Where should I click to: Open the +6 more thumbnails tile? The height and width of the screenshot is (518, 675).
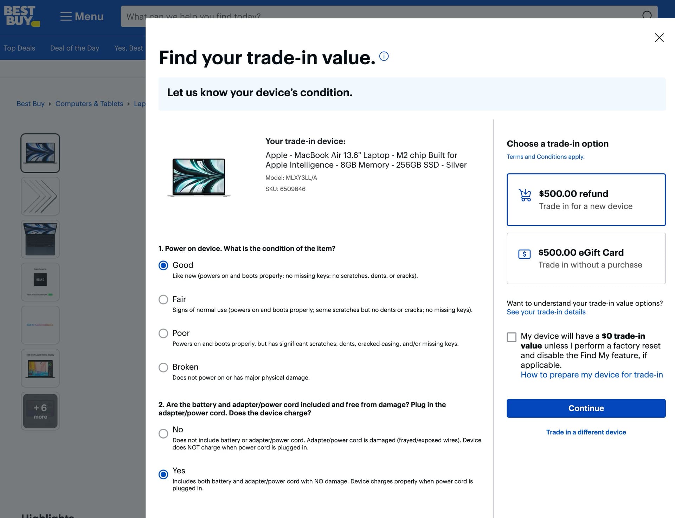(40, 411)
